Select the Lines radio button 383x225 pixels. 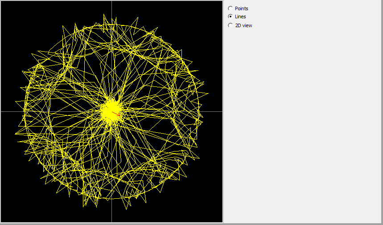230,17
